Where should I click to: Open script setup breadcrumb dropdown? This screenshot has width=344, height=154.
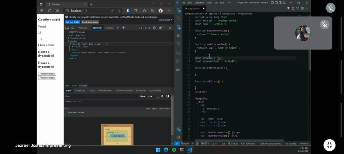click(227, 14)
